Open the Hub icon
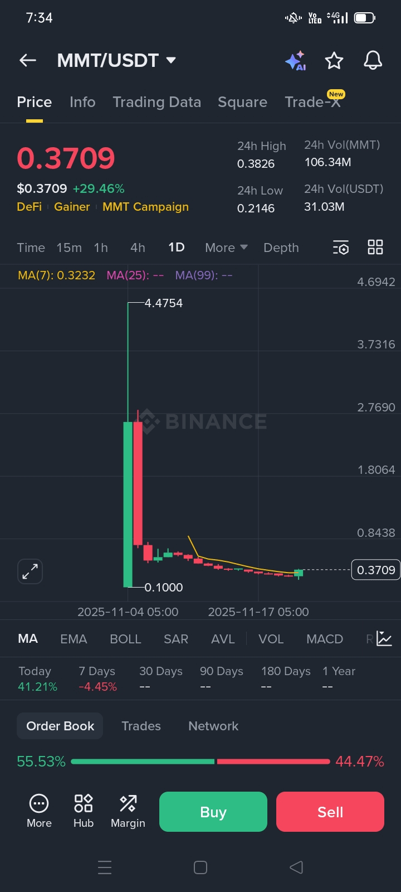 pyautogui.click(x=84, y=811)
